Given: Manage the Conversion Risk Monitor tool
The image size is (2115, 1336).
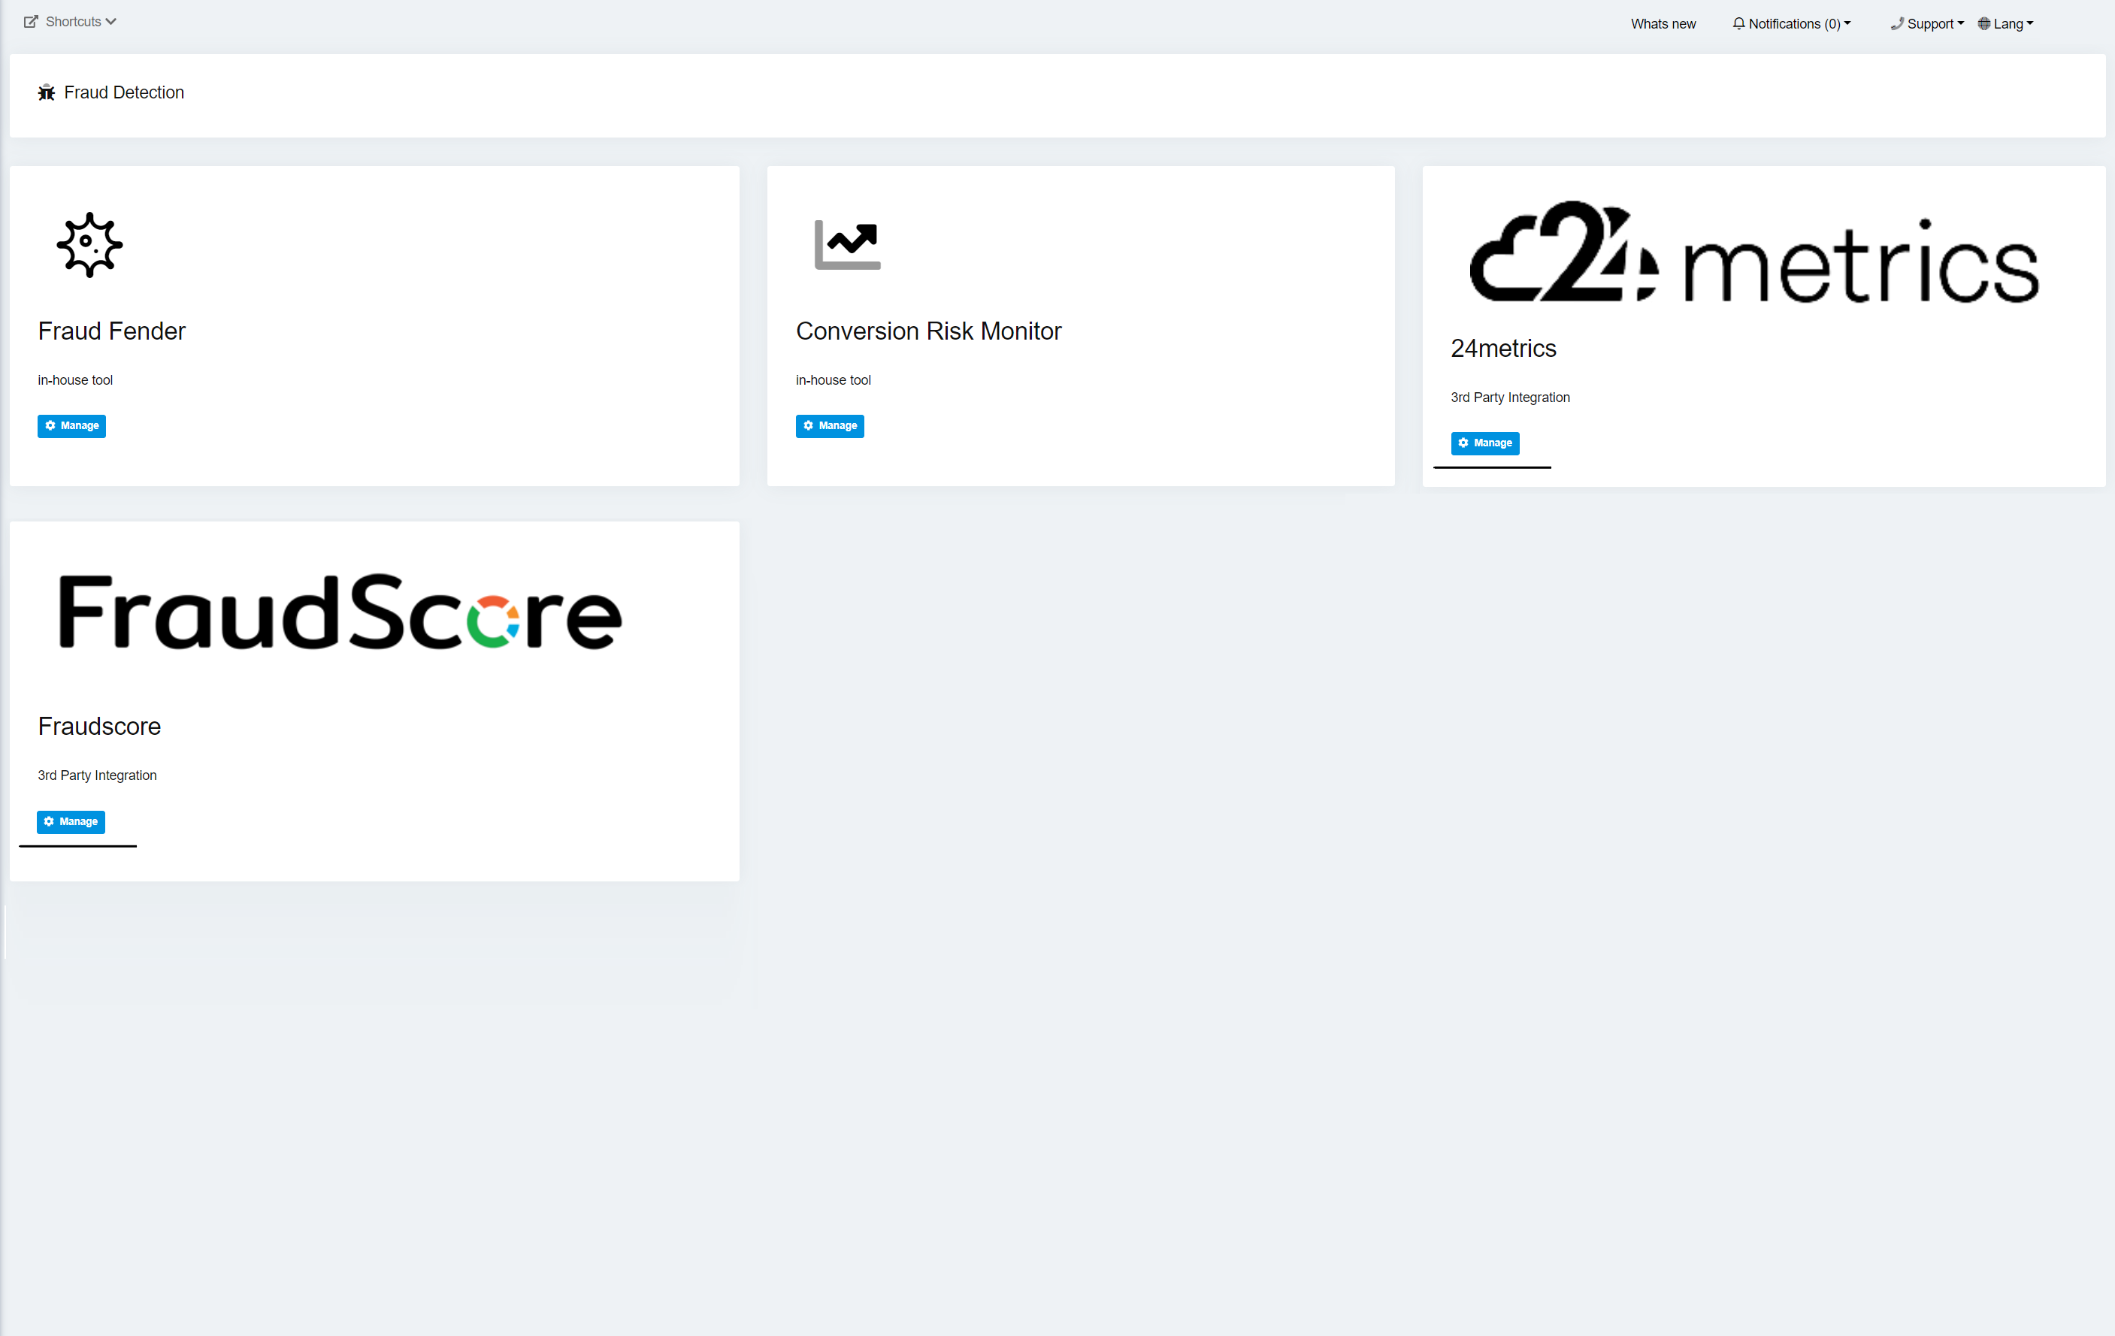Looking at the screenshot, I should tap(829, 426).
